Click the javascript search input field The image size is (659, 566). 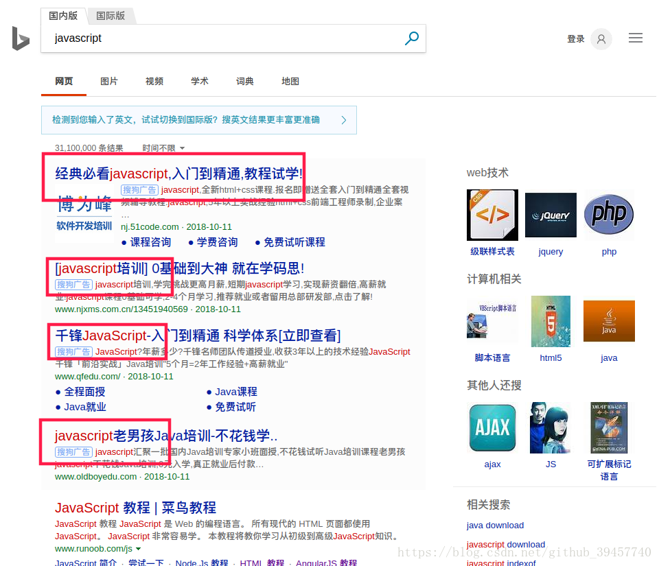pos(222,38)
